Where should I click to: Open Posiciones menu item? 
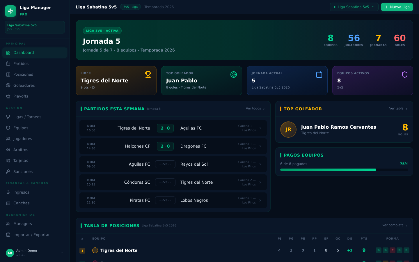coord(35,75)
